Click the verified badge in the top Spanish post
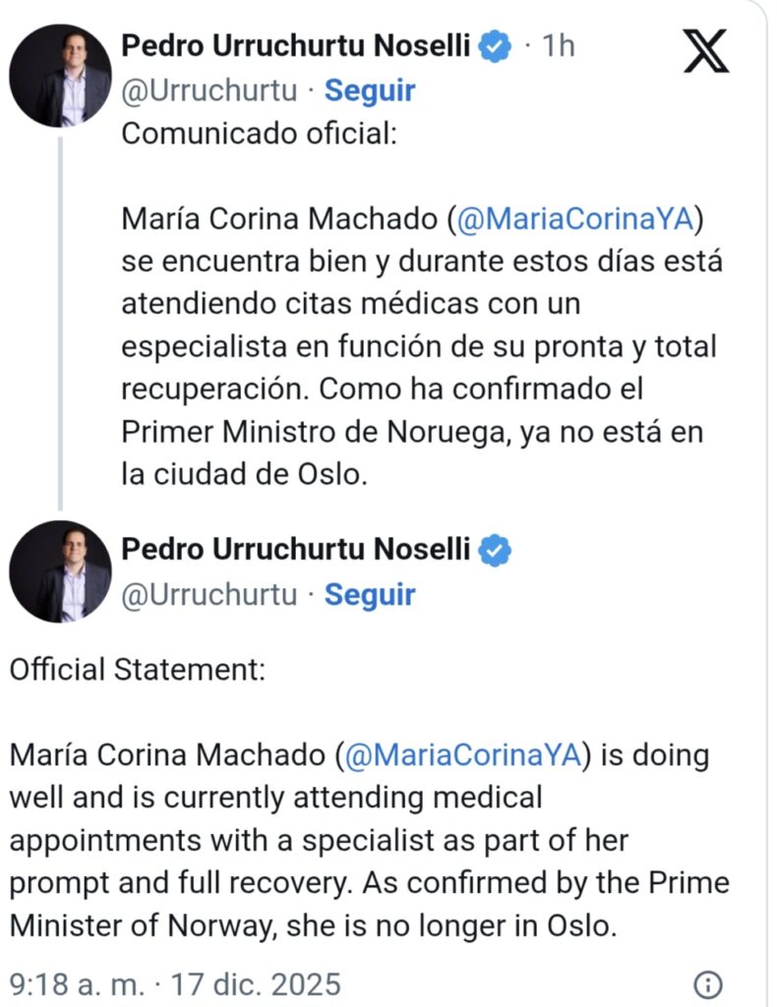The height and width of the screenshot is (1007, 777). pos(495,46)
